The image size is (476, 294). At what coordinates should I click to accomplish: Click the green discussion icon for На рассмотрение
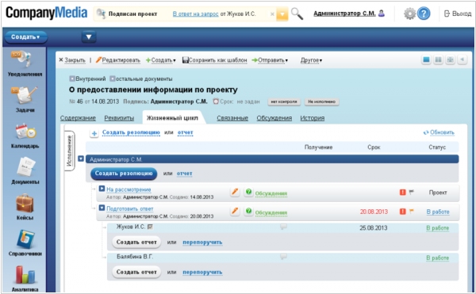pos(248,192)
